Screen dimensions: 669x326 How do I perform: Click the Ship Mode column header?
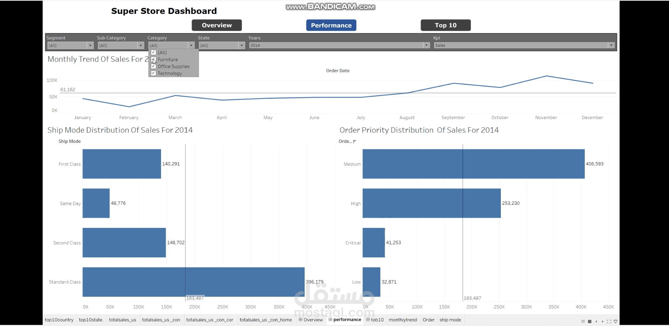coord(70,141)
